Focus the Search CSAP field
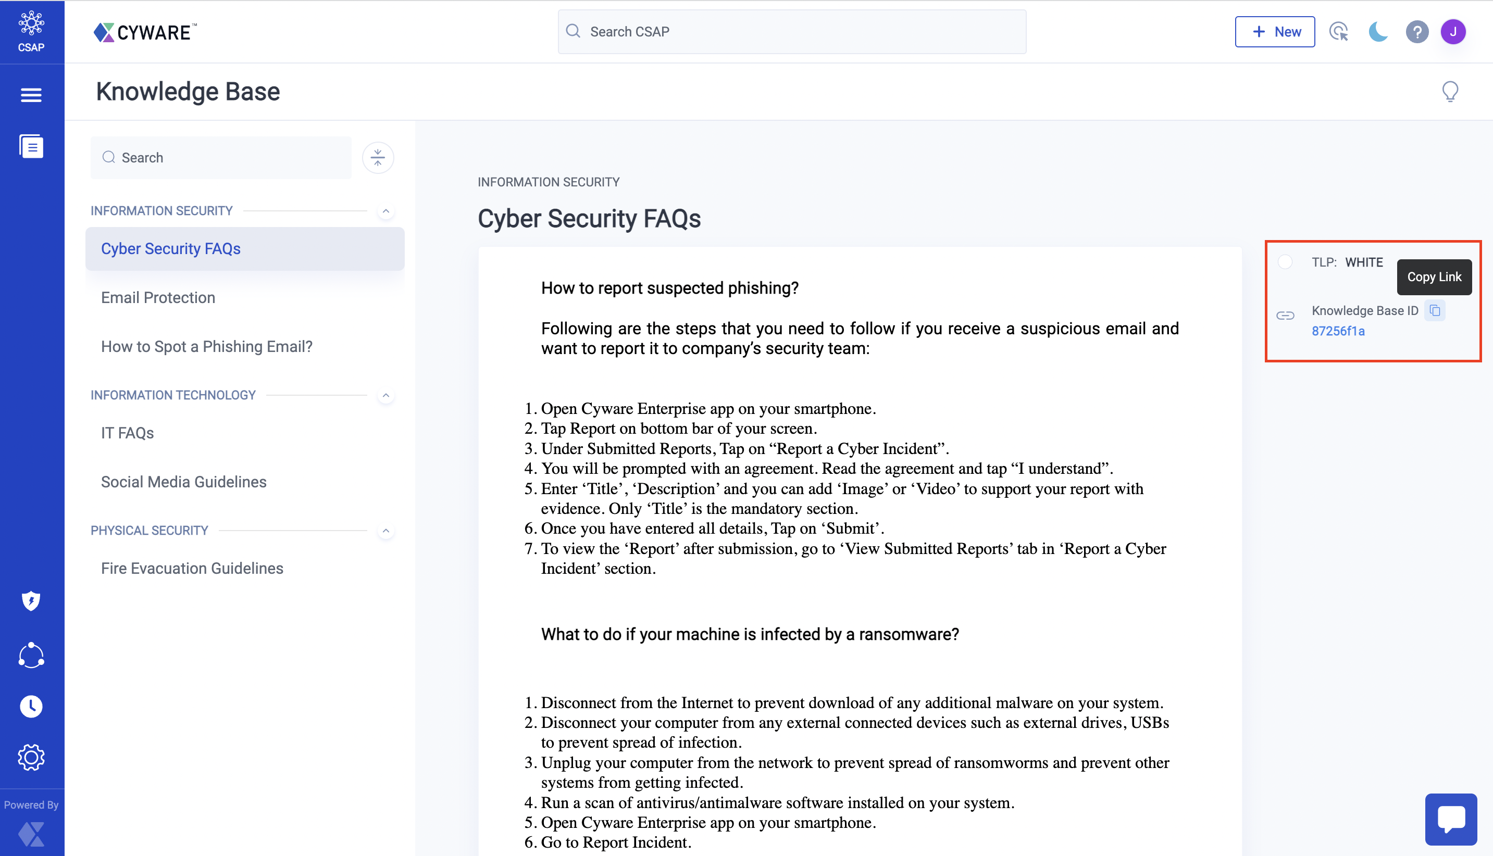 coord(791,32)
